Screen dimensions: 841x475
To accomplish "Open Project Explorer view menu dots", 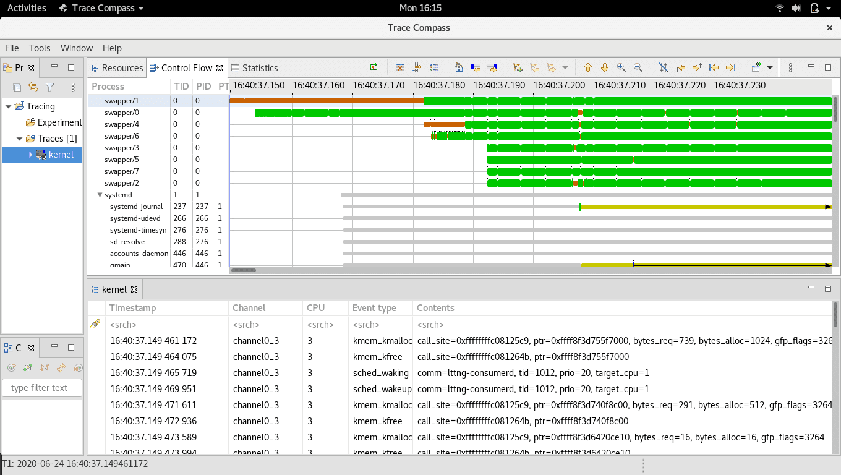I will tap(73, 88).
